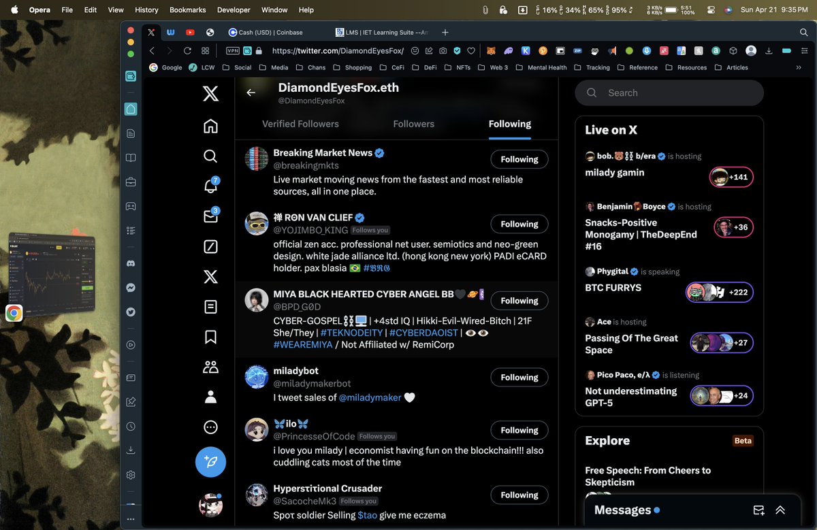Image resolution: width=817 pixels, height=530 pixels.
Task: Open the X More circle menu
Action: [210, 427]
